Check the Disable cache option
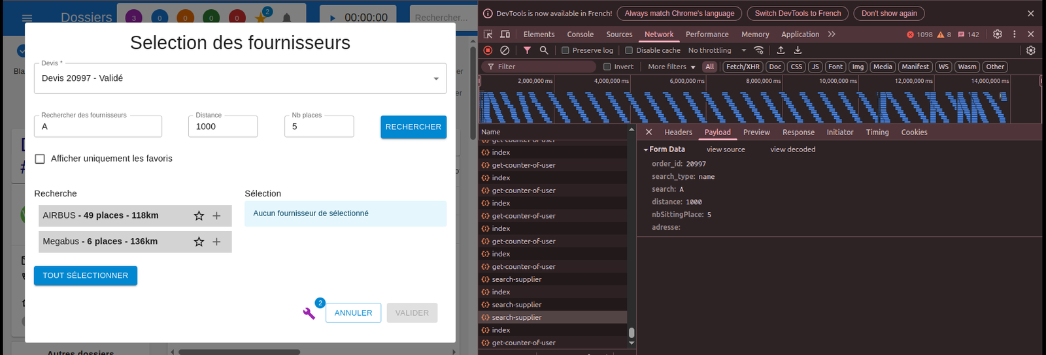 pos(629,50)
